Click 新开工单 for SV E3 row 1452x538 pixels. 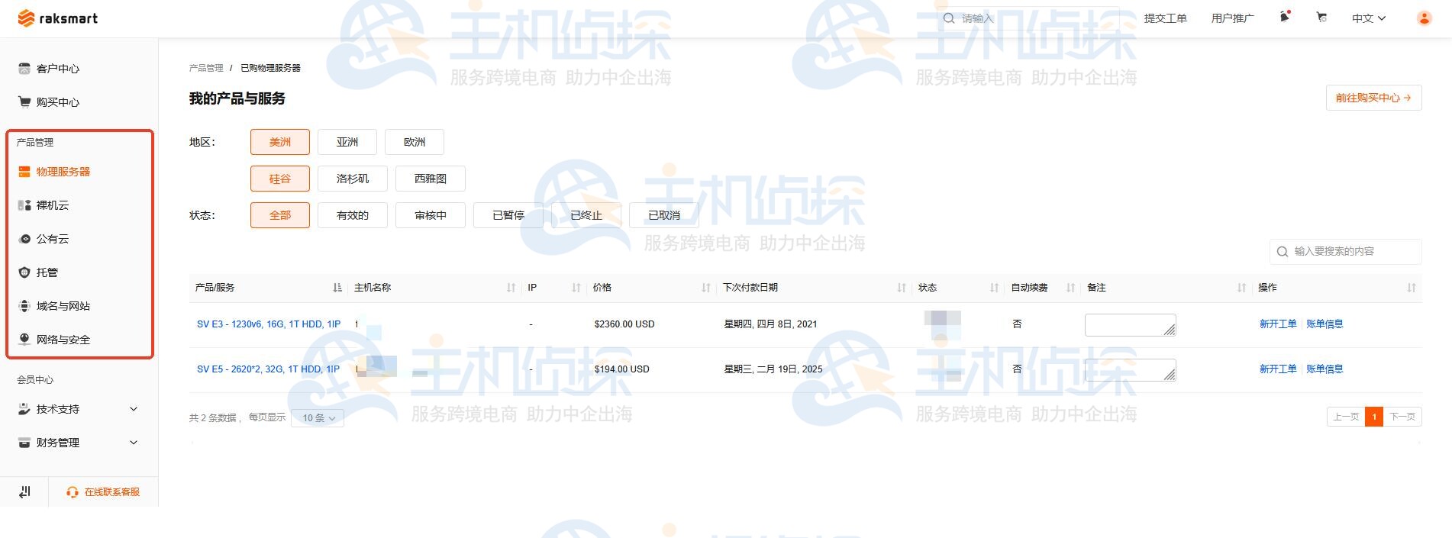(1278, 324)
